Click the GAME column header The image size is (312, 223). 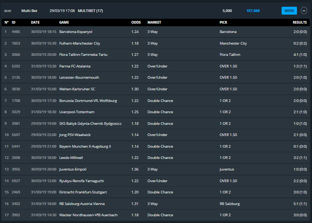tap(64, 22)
